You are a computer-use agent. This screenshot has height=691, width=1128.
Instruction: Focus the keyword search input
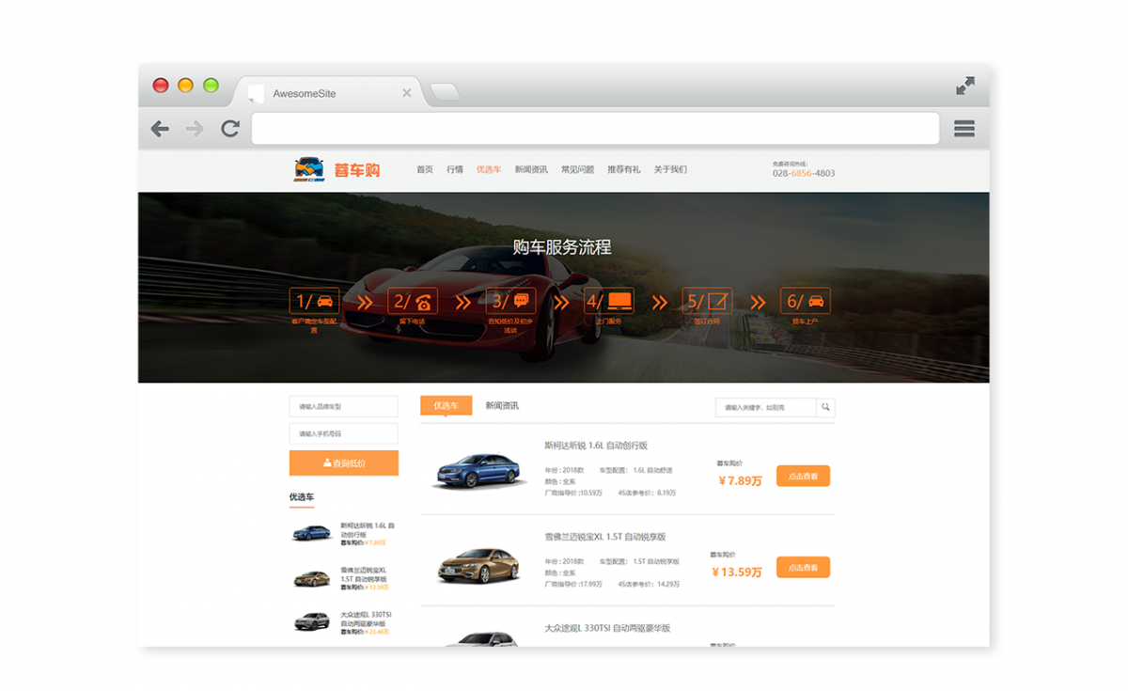[765, 407]
